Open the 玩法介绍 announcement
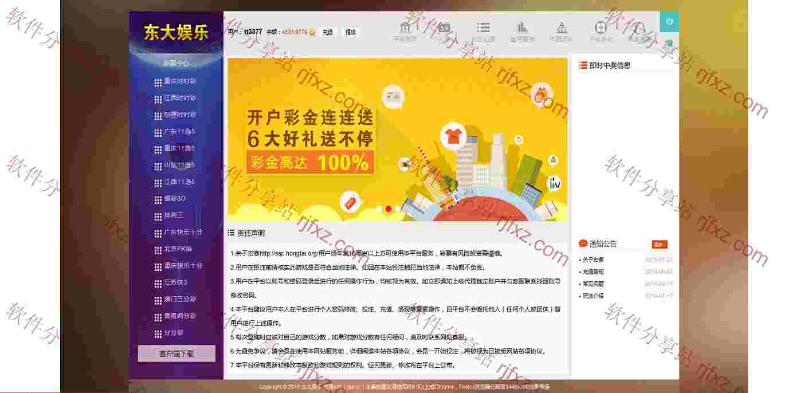800x393 pixels. pos(593,296)
